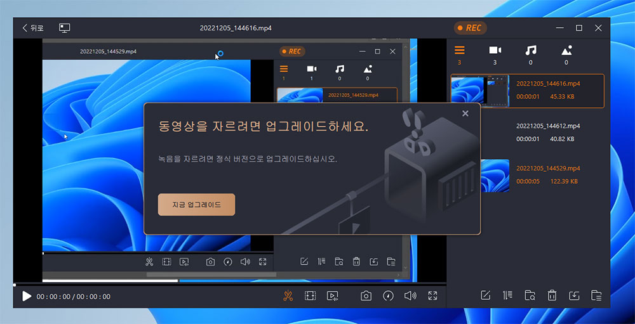The width and height of the screenshot is (635, 324).
Task: Click the sort order icon
Action: (x=507, y=295)
